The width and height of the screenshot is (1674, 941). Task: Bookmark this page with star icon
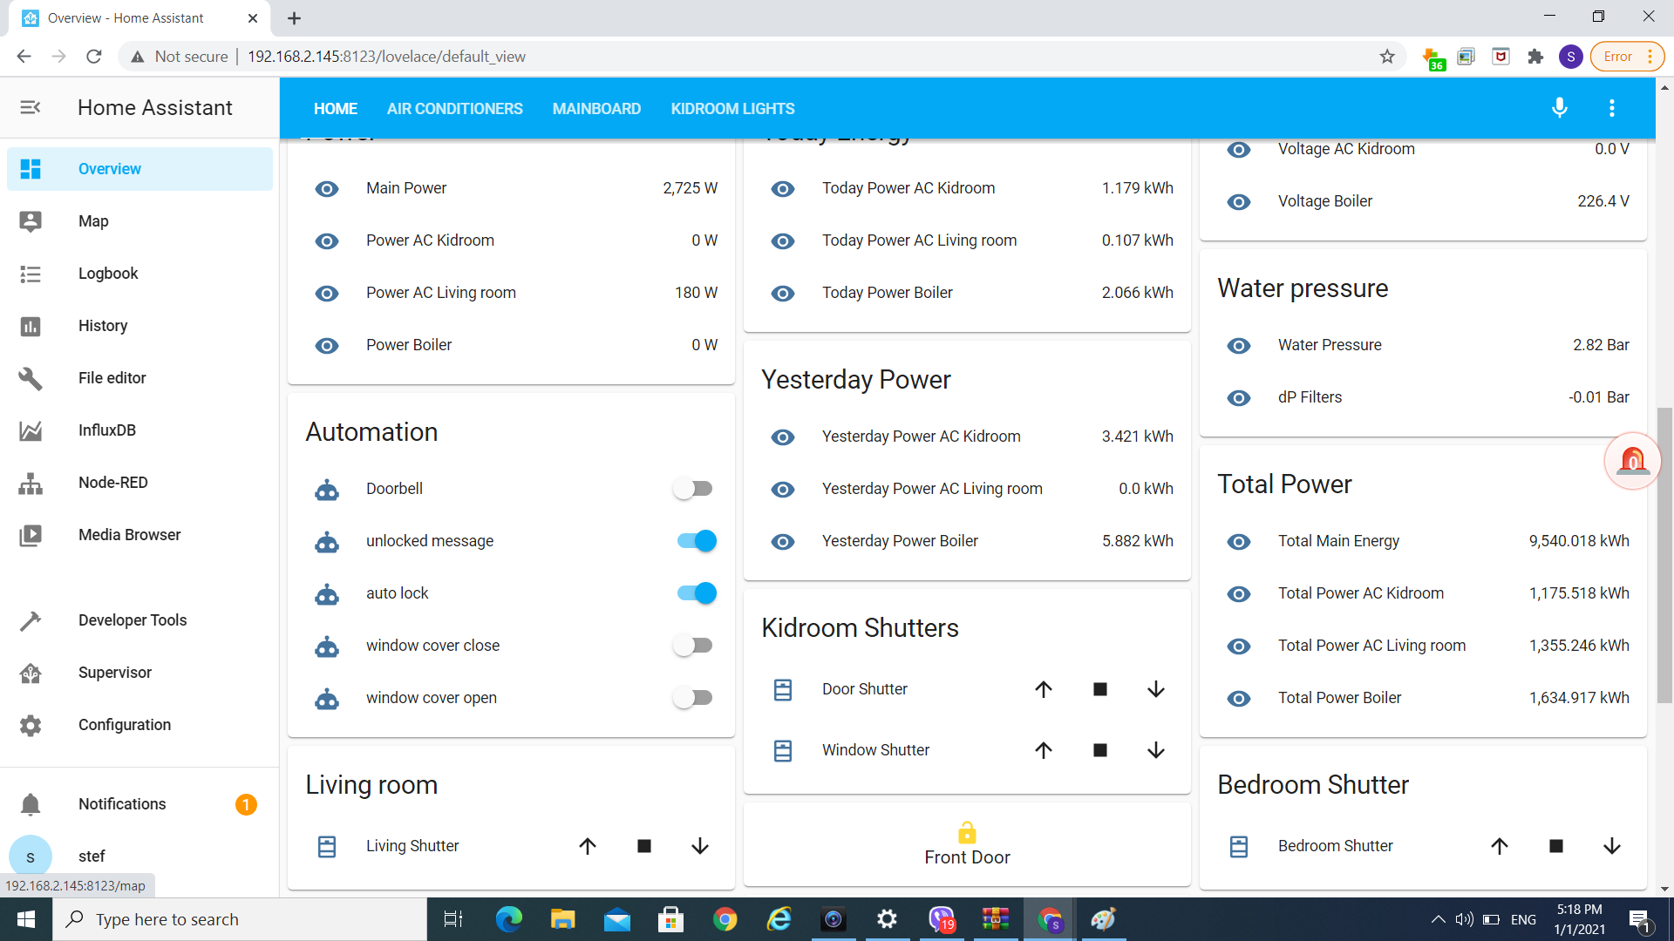coord(1387,57)
